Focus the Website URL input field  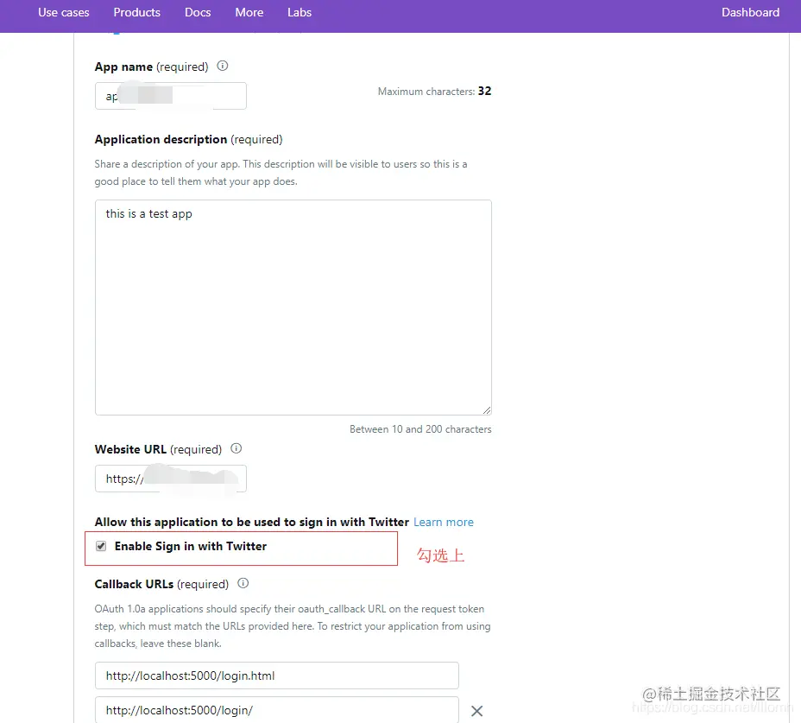pos(171,479)
